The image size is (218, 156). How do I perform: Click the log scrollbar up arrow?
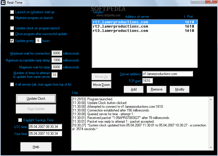211,99
